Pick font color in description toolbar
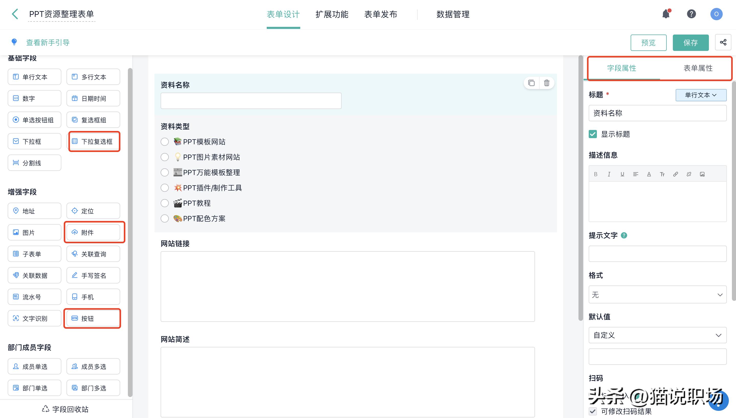The image size is (736, 418). (x=649, y=174)
